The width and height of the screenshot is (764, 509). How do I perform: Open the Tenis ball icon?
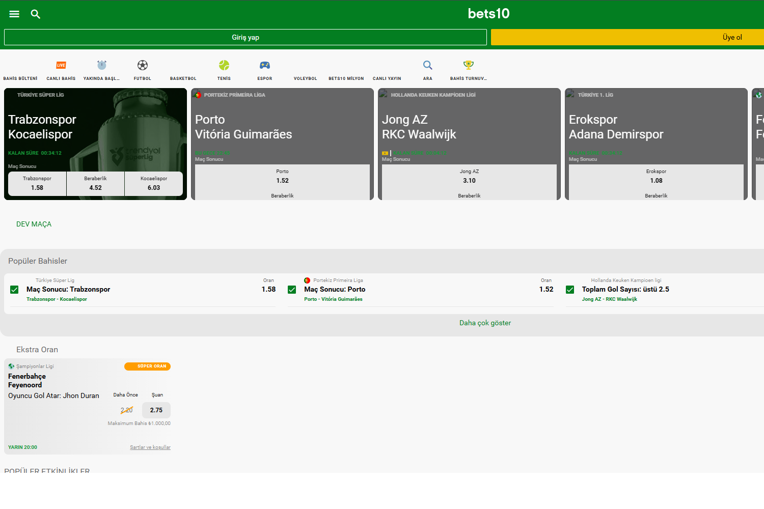(224, 66)
